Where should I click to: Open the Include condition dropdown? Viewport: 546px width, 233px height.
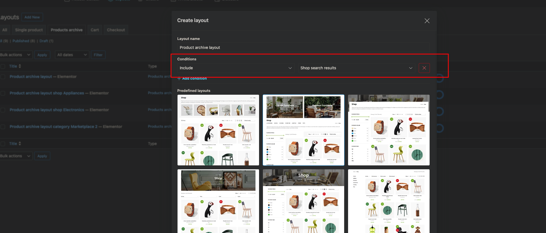tap(236, 68)
